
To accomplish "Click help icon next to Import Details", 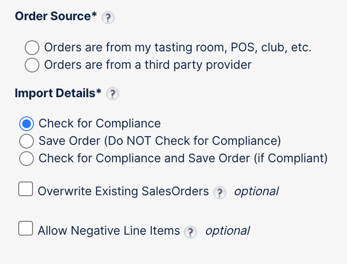I will (112, 94).
